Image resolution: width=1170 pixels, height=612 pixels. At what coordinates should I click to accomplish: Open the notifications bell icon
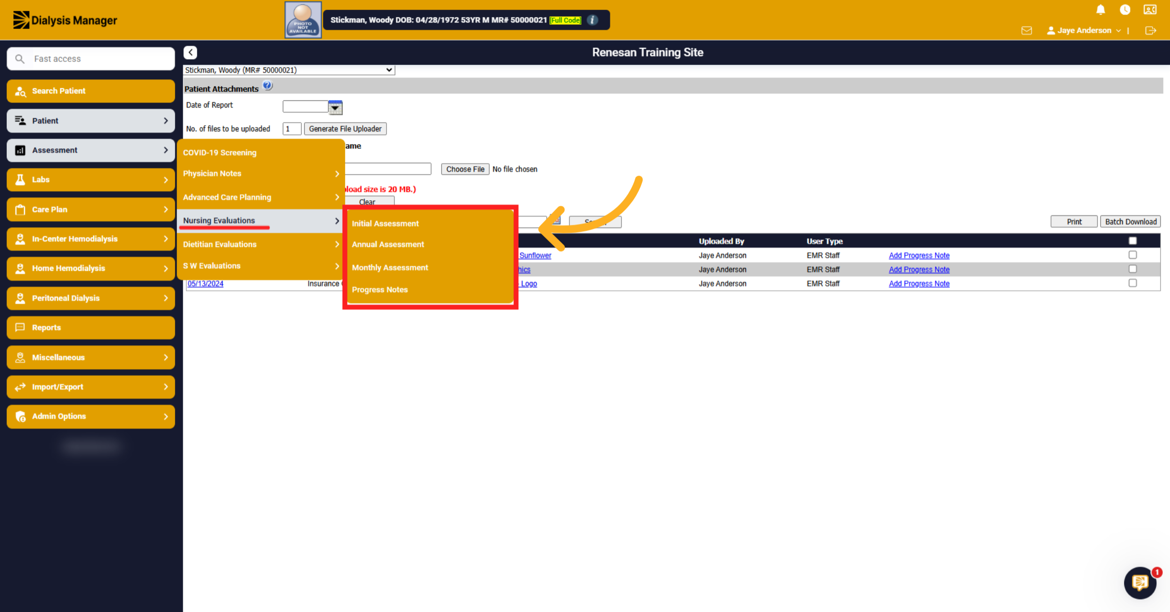point(1100,10)
